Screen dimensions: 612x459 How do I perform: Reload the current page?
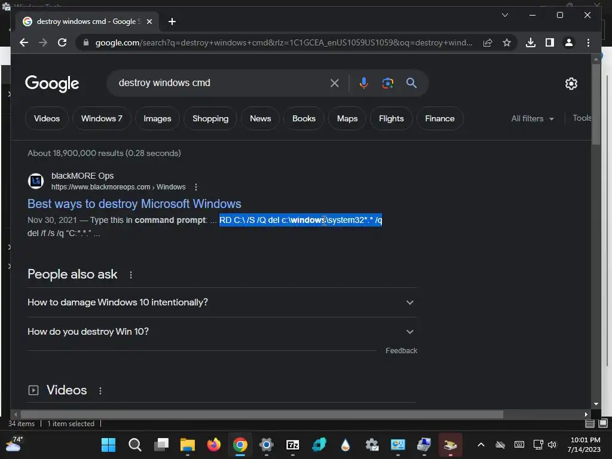(x=62, y=42)
